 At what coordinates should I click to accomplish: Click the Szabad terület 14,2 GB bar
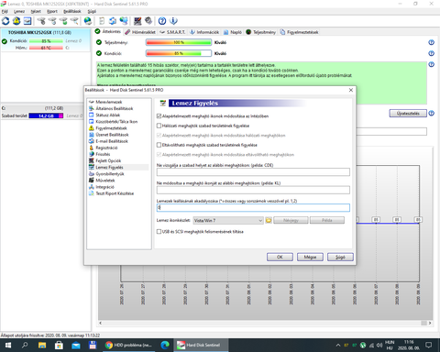(x=46, y=115)
